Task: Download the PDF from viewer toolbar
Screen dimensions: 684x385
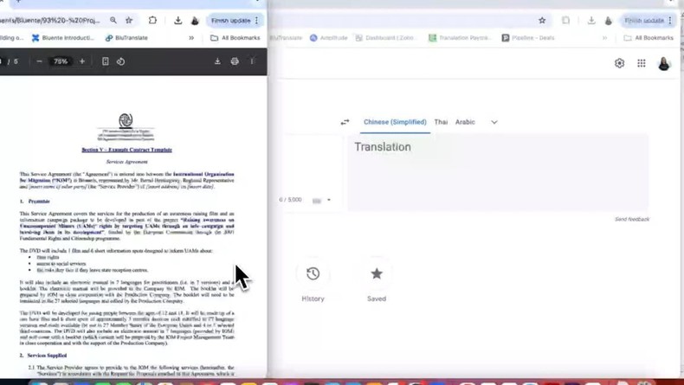Action: tap(217, 61)
